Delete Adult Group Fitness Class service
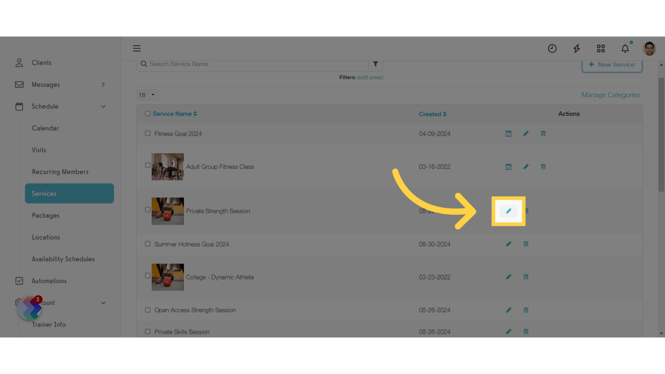 click(x=543, y=167)
